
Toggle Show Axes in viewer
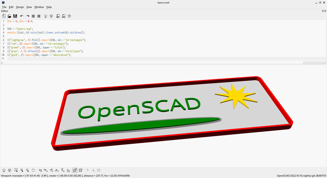tap(87, 170)
